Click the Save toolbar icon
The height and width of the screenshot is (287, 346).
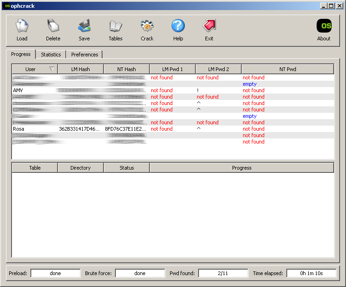pyautogui.click(x=84, y=26)
